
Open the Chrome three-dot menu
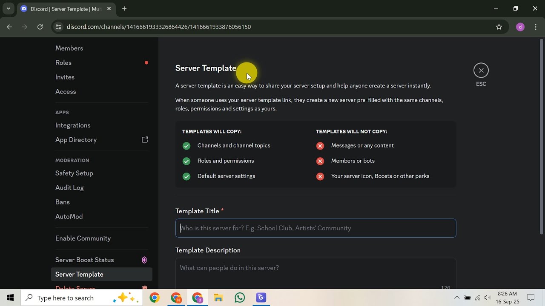[x=536, y=27]
